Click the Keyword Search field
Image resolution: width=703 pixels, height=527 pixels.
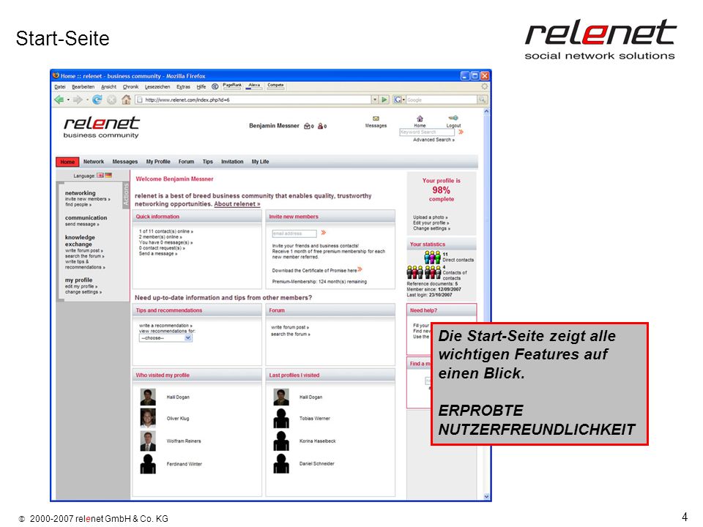click(x=427, y=132)
